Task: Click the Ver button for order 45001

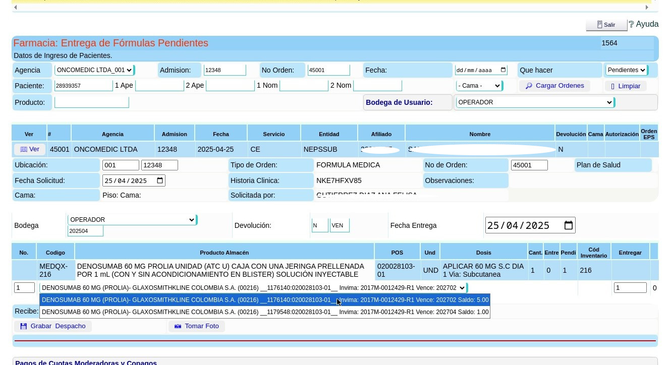Action: click(30, 149)
